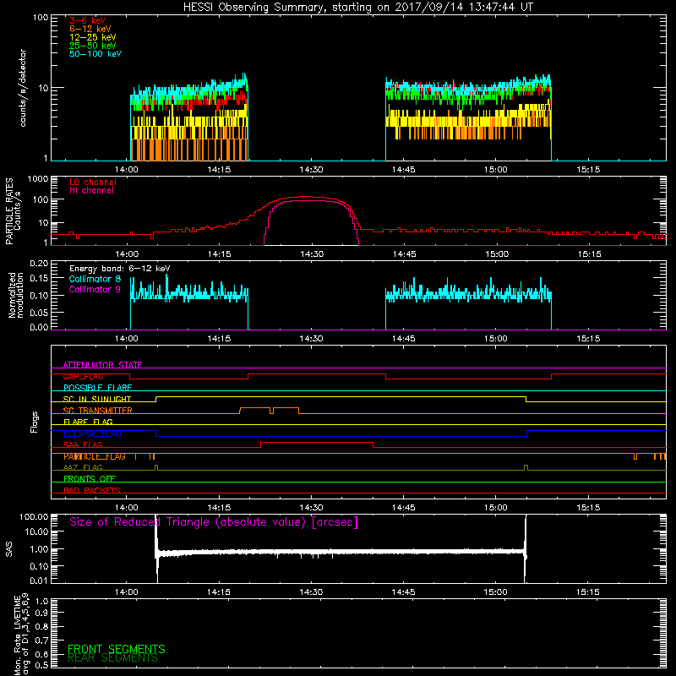Select the 3-6 keV legend entry

click(x=88, y=20)
